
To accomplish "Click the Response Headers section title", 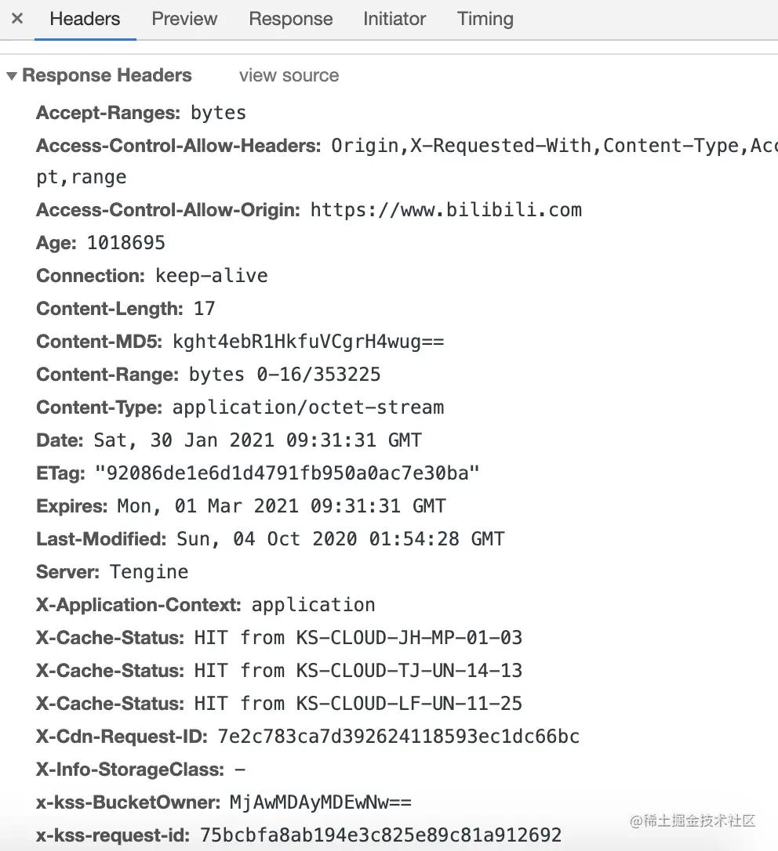I will point(107,76).
